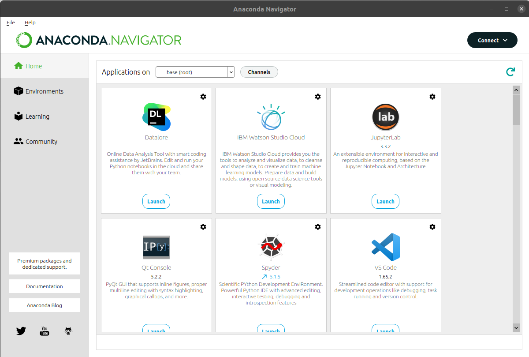Launch Datalore

pyautogui.click(x=156, y=201)
